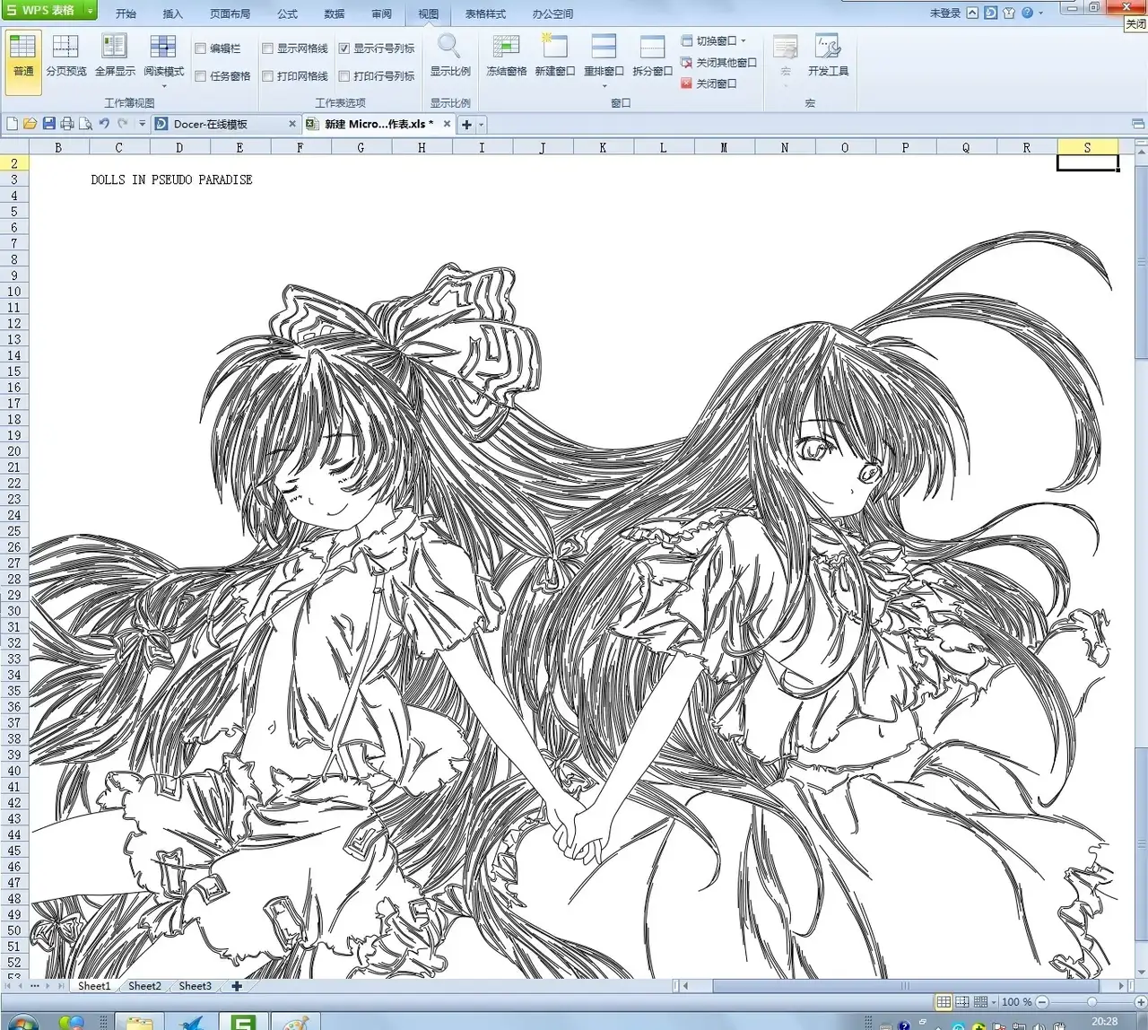
Task: Check the 显示网格线 show gridlines box
Action: pyautogui.click(x=268, y=48)
